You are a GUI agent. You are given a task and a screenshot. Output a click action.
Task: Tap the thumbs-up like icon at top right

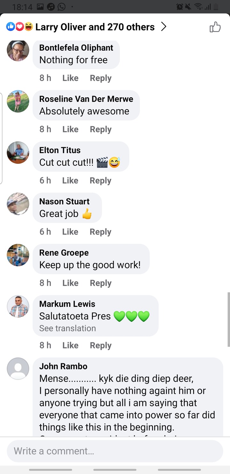click(x=215, y=27)
